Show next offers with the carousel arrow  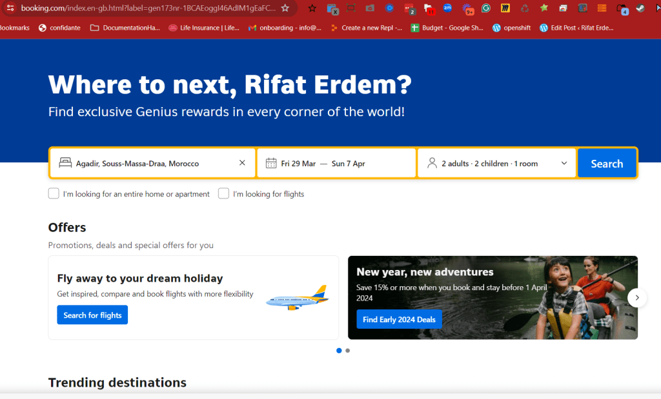637,298
